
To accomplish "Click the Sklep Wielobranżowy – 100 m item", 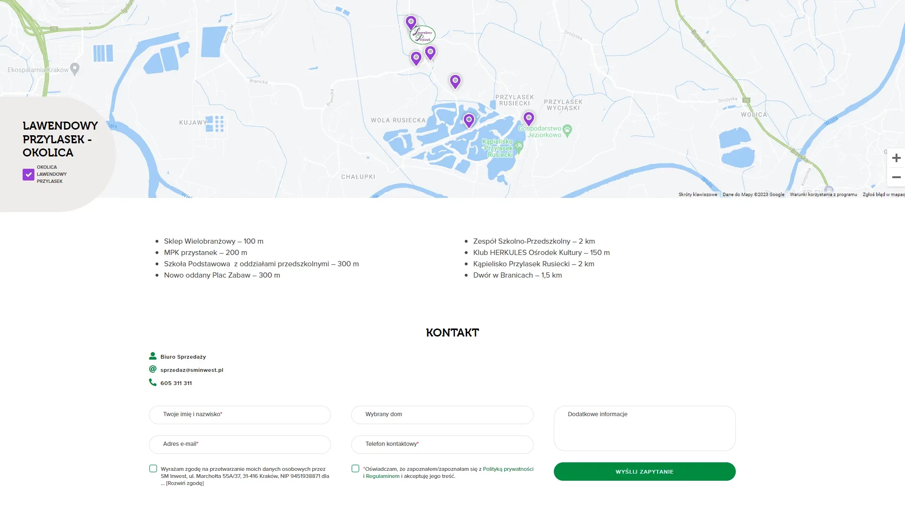I will coord(214,241).
